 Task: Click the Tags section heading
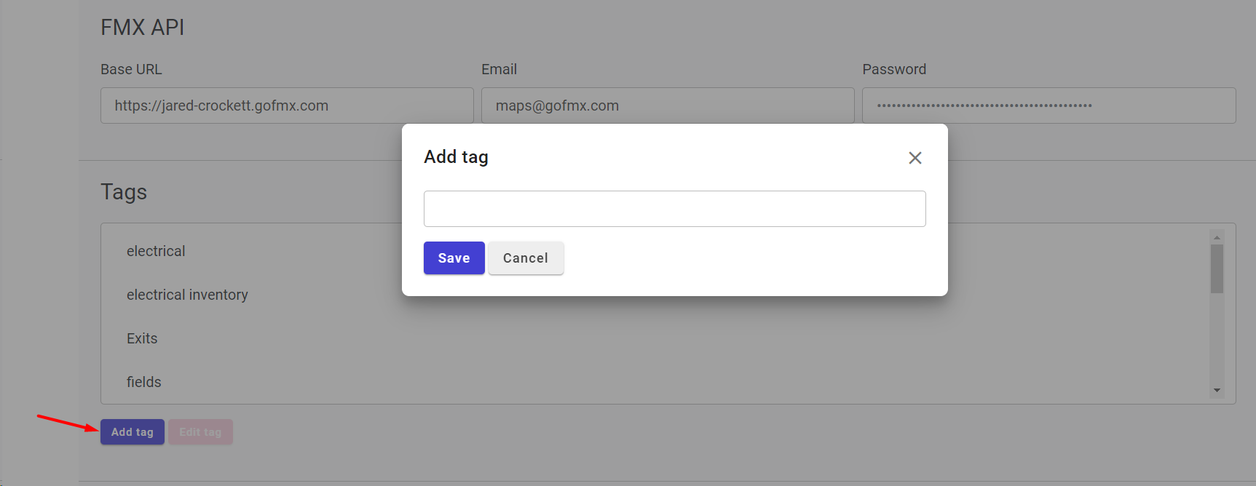pos(123,191)
